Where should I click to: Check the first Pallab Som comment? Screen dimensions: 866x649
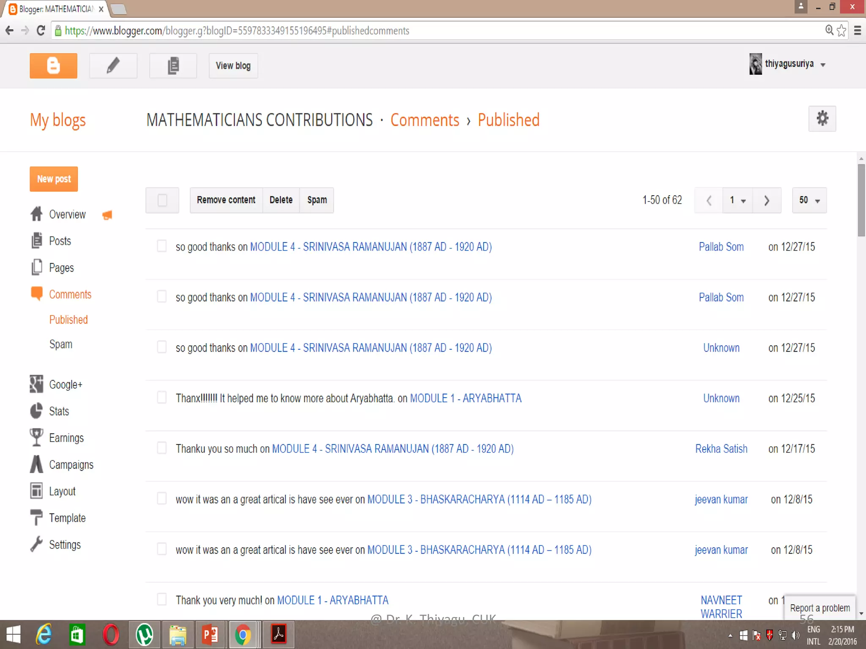coord(162,246)
